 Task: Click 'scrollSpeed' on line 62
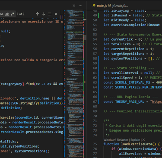(122, 78)
